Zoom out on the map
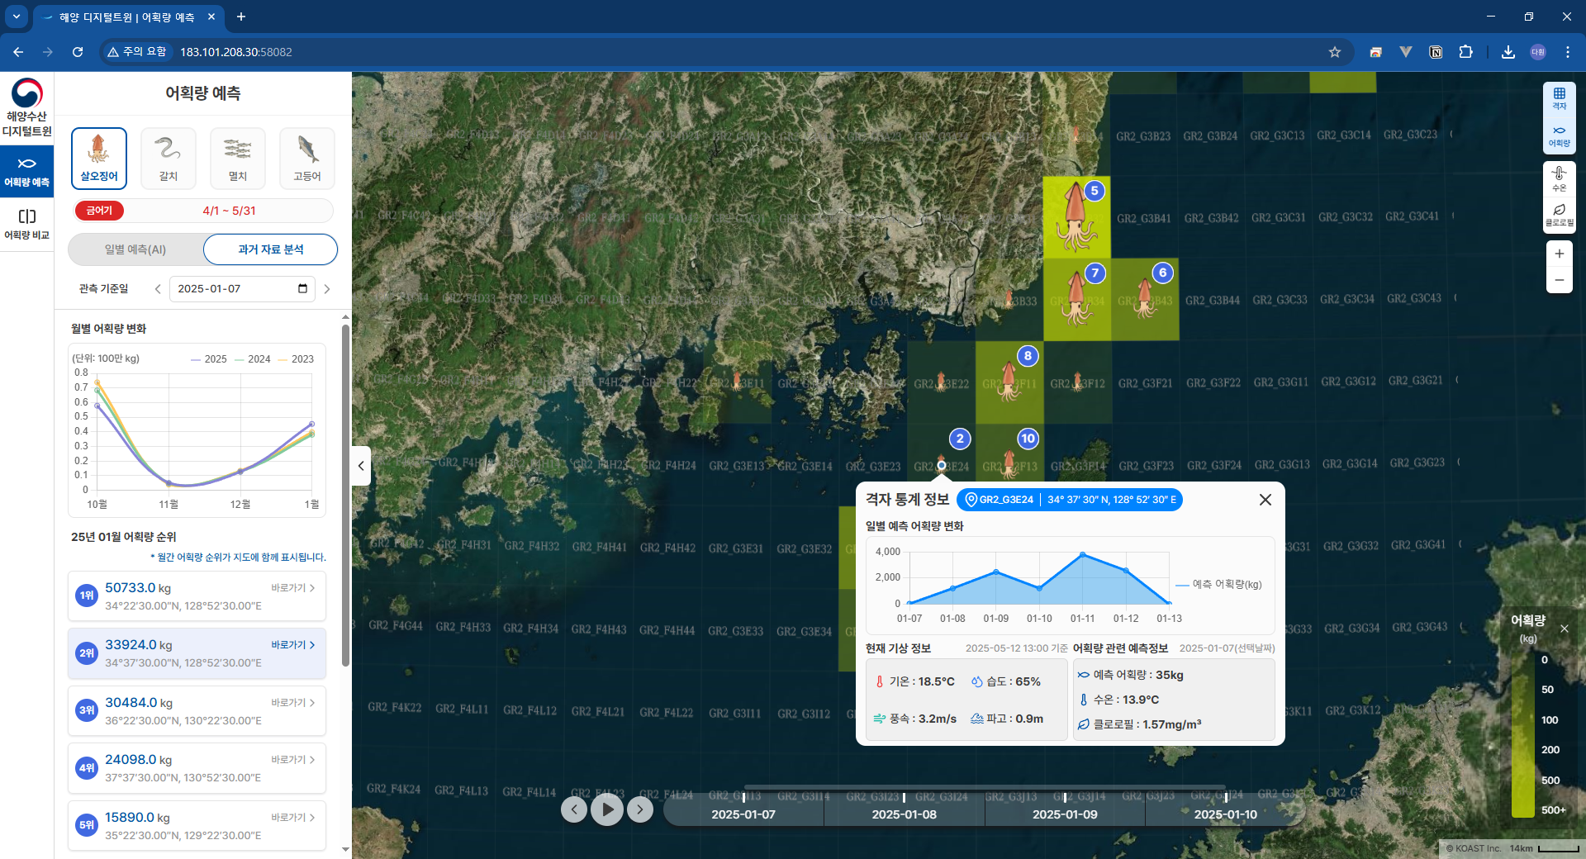The image size is (1586, 859). (1559, 281)
